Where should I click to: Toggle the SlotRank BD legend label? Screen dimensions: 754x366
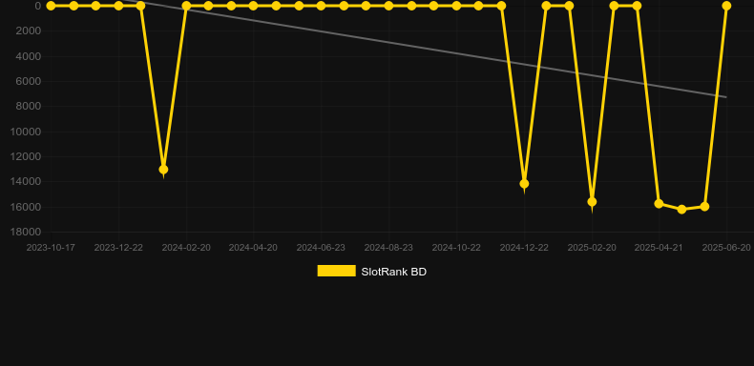(393, 272)
